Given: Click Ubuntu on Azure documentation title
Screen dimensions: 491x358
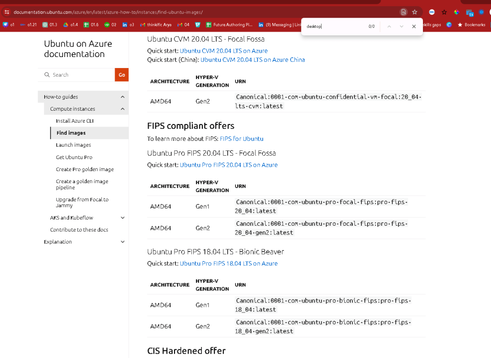Looking at the screenshot, I should coord(78,49).
